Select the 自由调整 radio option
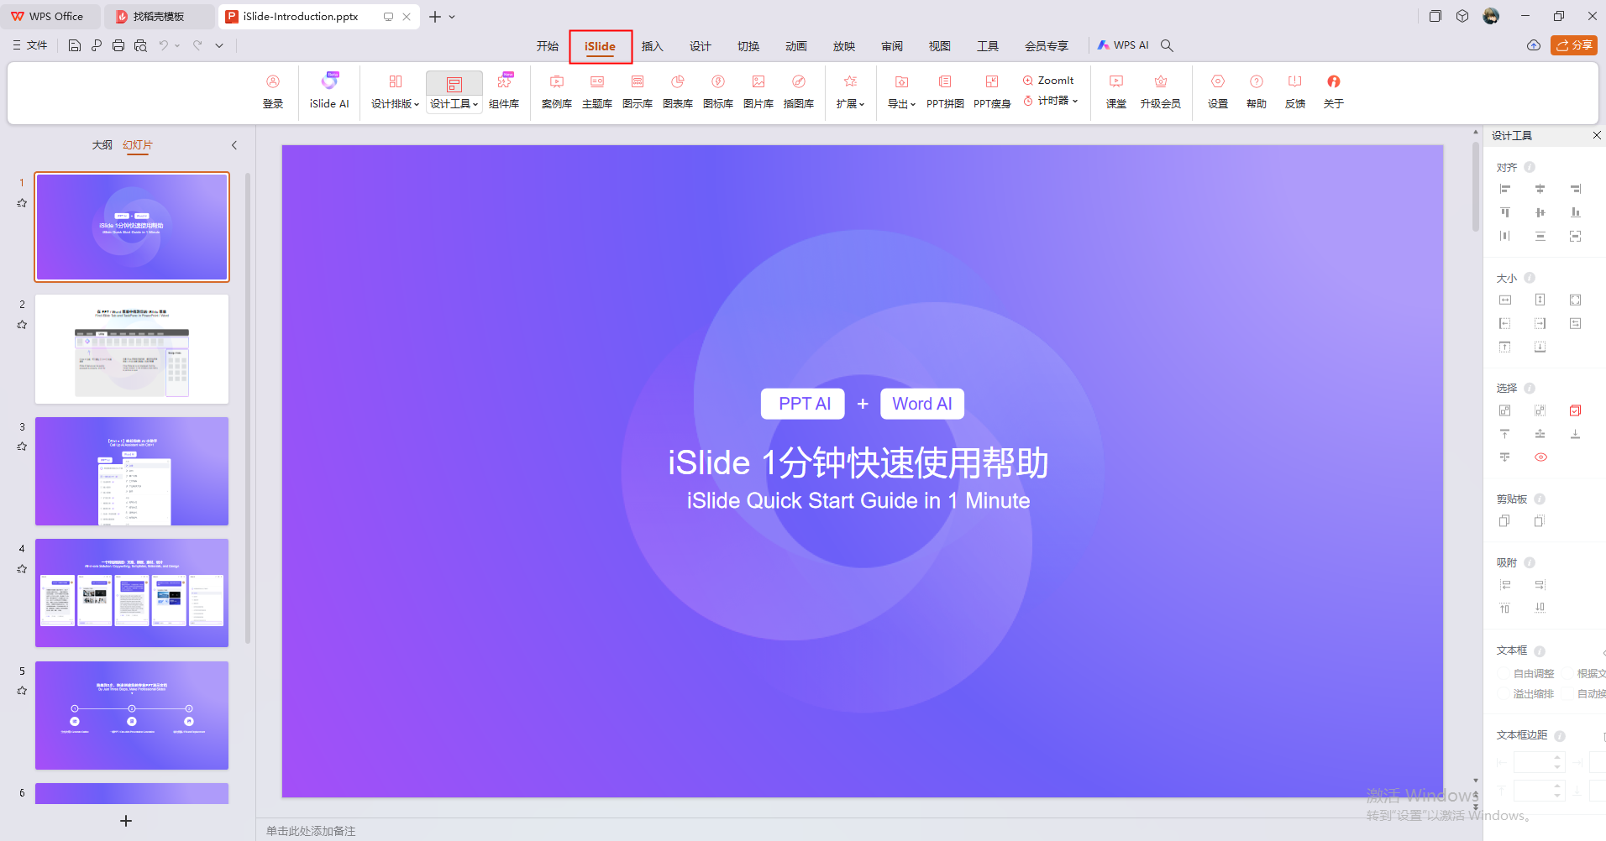Screen dimensions: 1606x841 click(1527, 673)
